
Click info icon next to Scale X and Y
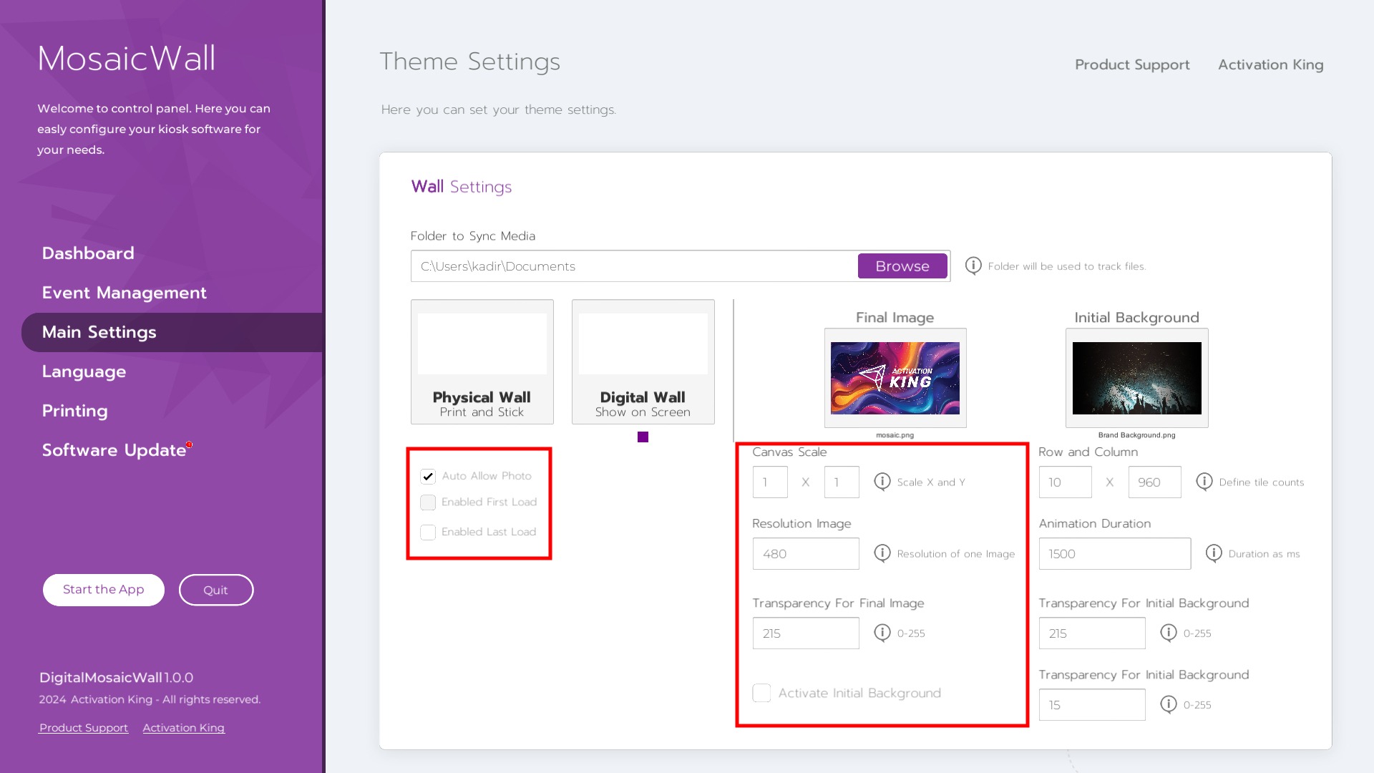(x=882, y=482)
